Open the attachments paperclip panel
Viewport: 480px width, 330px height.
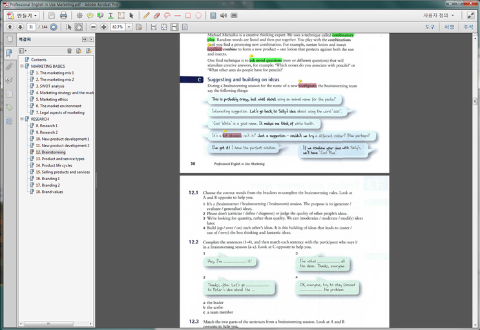(9, 67)
